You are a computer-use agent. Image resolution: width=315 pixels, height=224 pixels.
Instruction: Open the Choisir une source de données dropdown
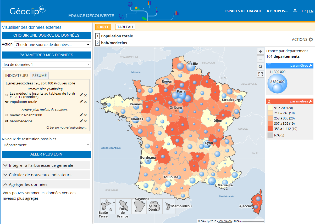click(x=52, y=45)
